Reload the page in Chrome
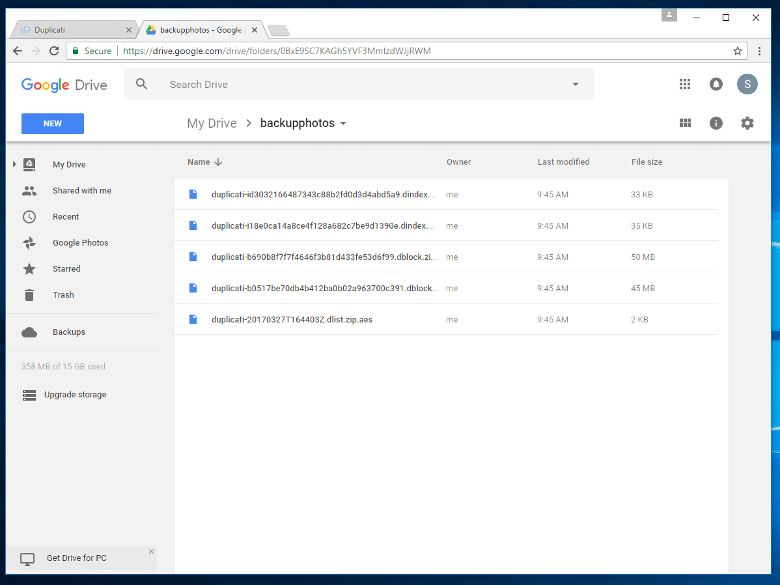The height and width of the screenshot is (585, 780). (x=54, y=51)
